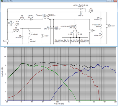Image resolution: width=118 pixels, height=106 pixels.
Task: Select the tweeter speaker symbol
Action: point(108,26)
